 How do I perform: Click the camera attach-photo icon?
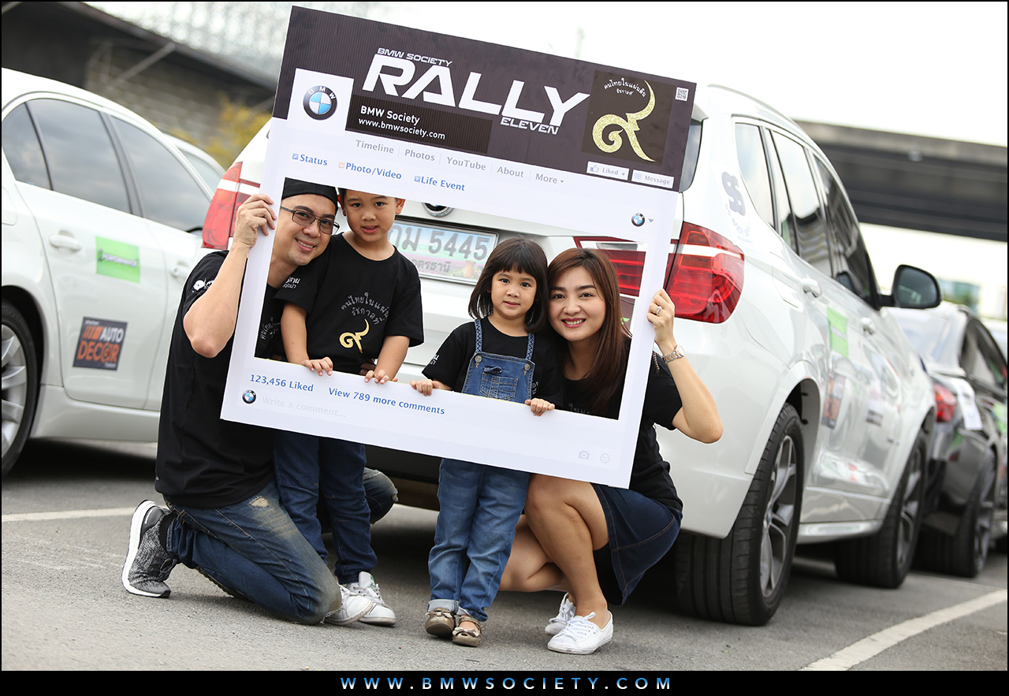coord(584,455)
